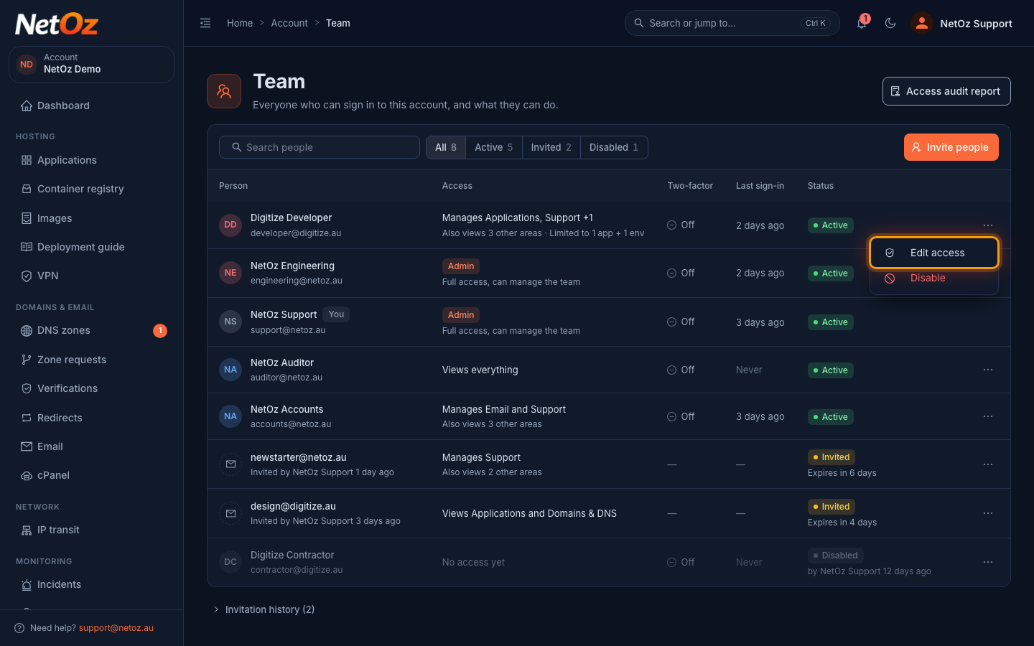This screenshot has width=1034, height=646.
Task: Open Incidents under Monitoring
Action: (91, 584)
